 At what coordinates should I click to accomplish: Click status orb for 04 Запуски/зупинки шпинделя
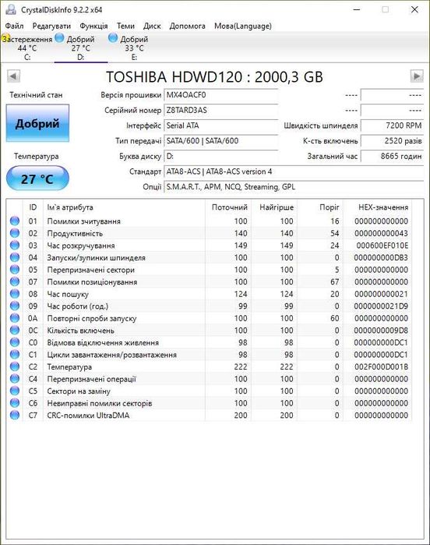pyautogui.click(x=15, y=257)
